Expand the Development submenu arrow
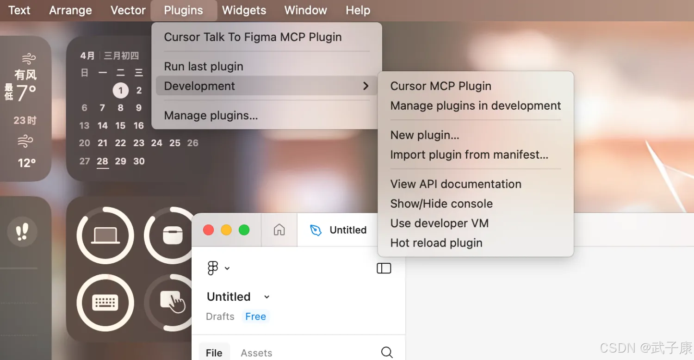The image size is (694, 360). click(366, 86)
